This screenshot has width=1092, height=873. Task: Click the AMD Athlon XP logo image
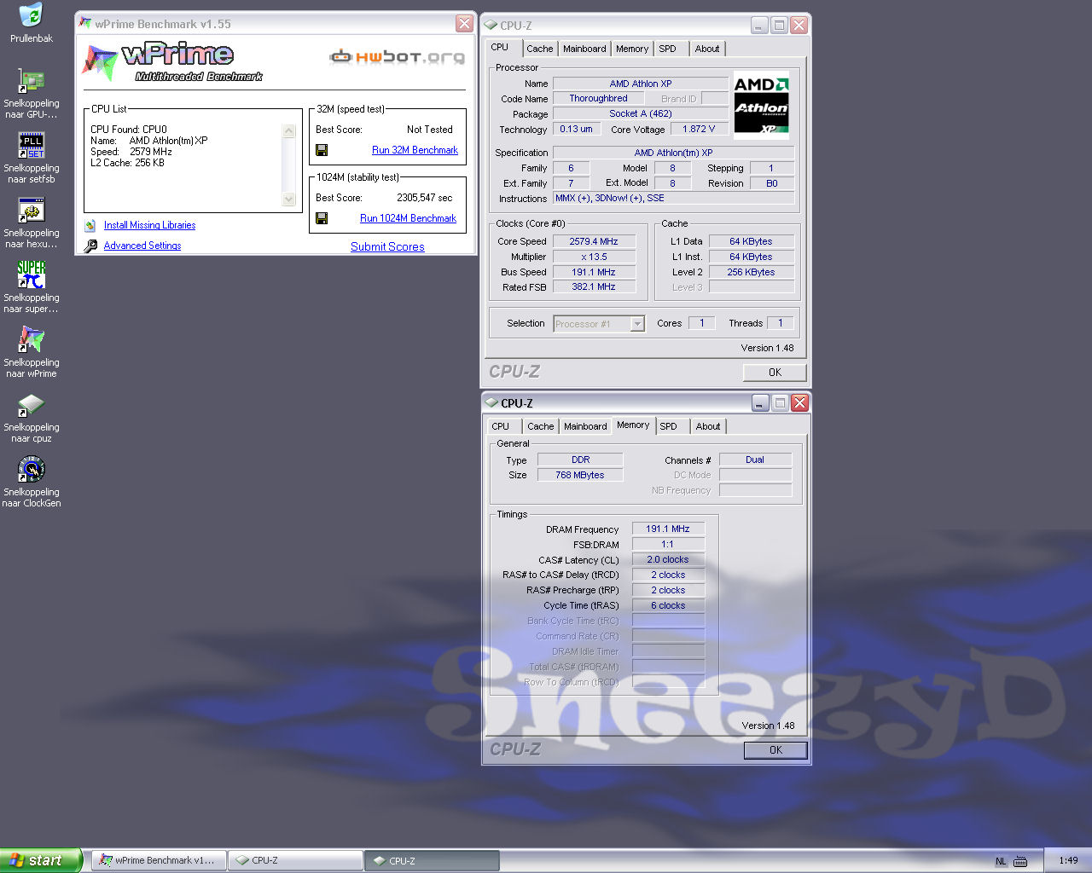point(762,106)
